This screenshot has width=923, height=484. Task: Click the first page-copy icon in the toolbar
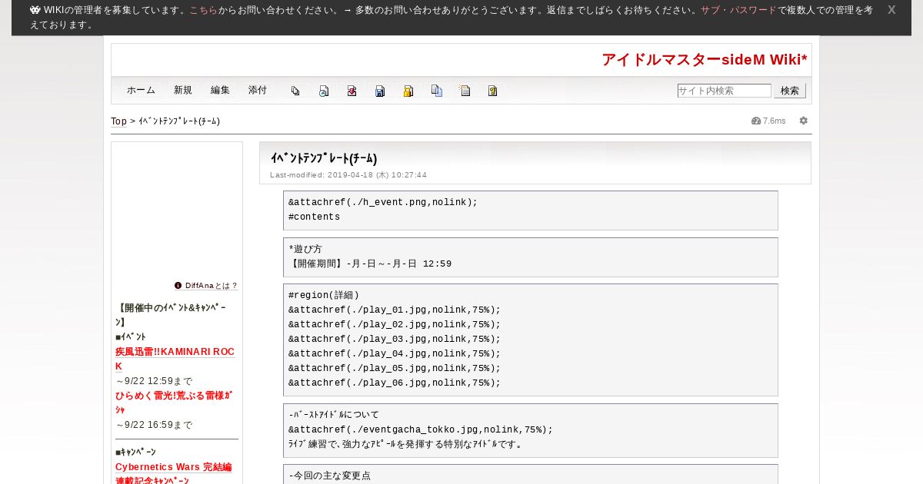tap(295, 91)
